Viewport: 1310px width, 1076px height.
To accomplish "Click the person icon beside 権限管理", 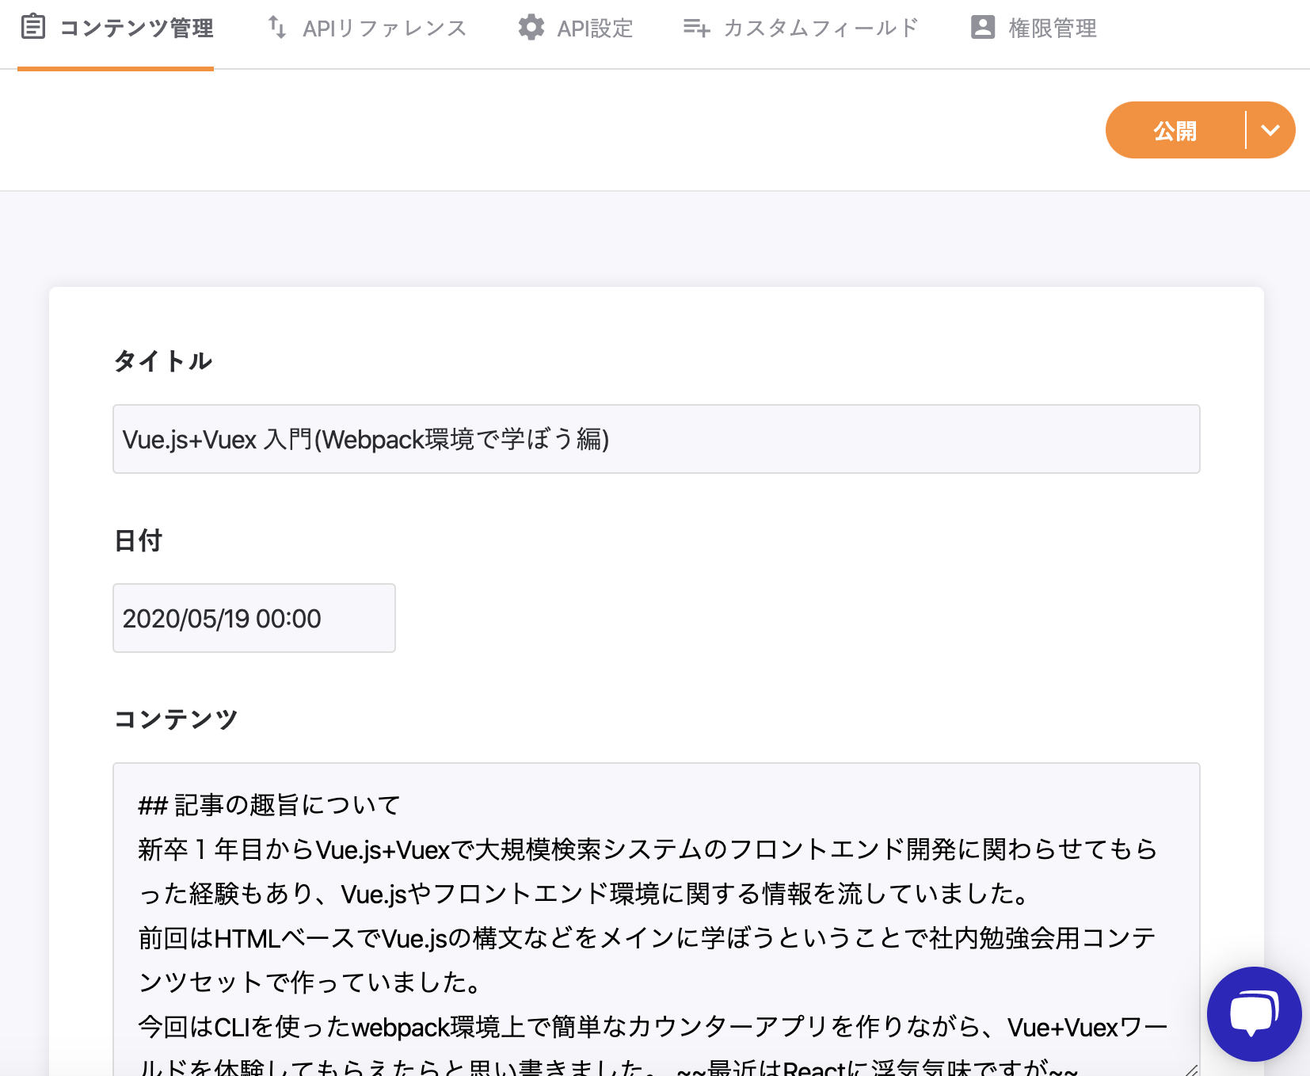I will click(x=983, y=27).
